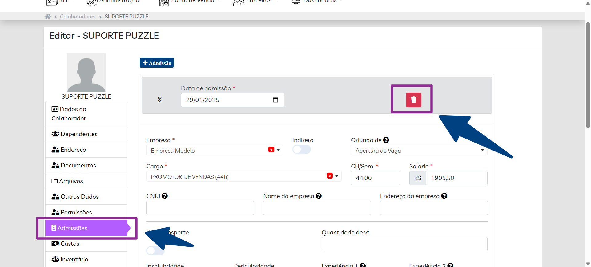Click the add Admissão button

click(x=157, y=63)
